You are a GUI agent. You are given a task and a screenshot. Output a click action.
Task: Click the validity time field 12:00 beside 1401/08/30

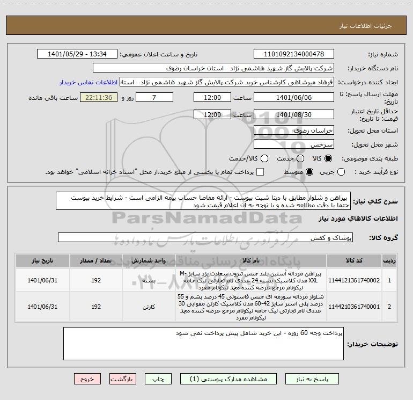pos(212,114)
